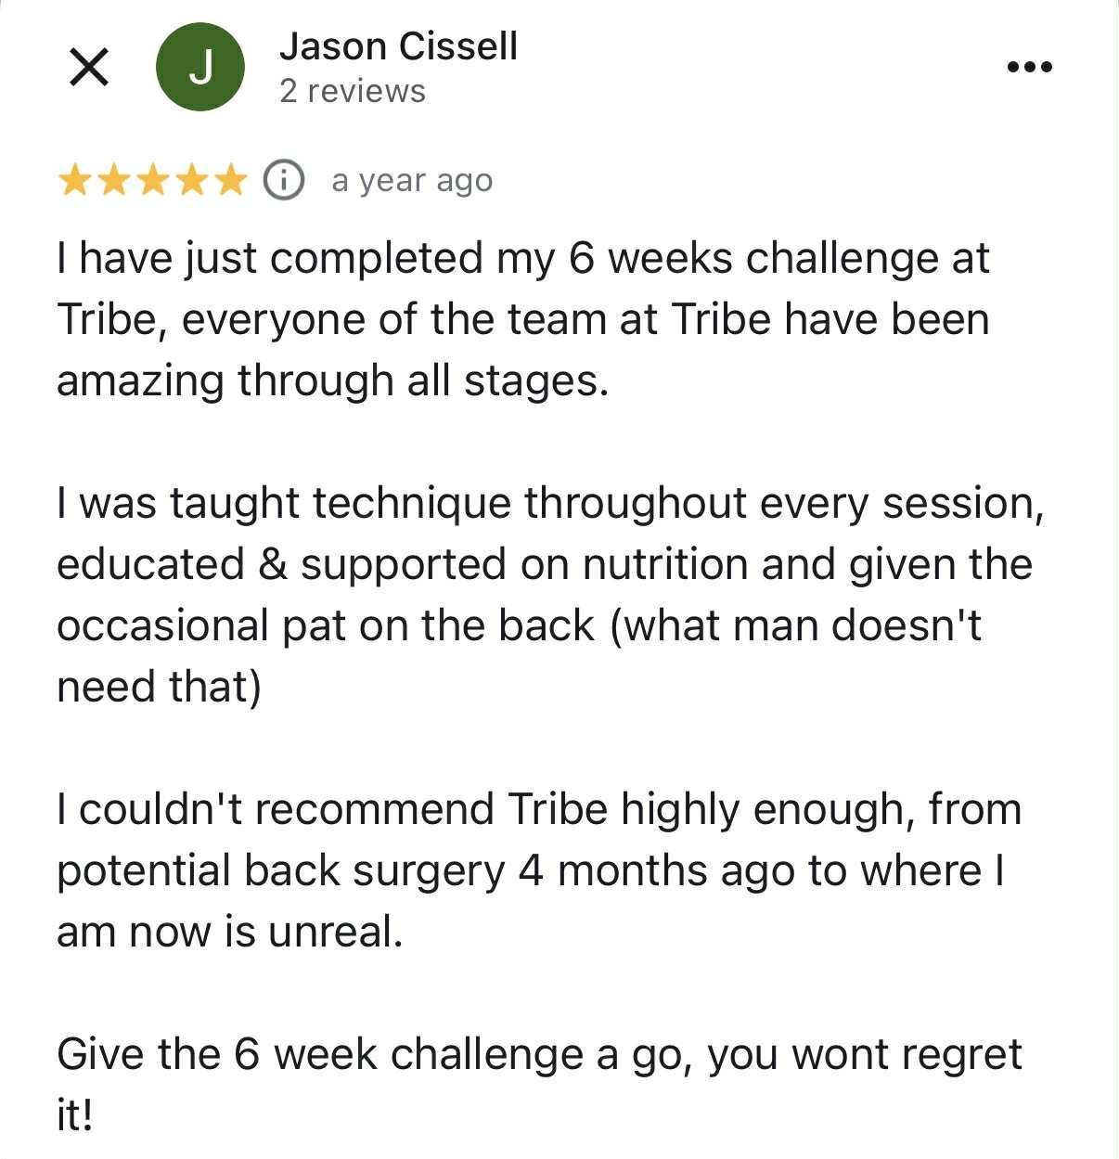
Task: Click the first star in the rating
Action: coord(74,180)
